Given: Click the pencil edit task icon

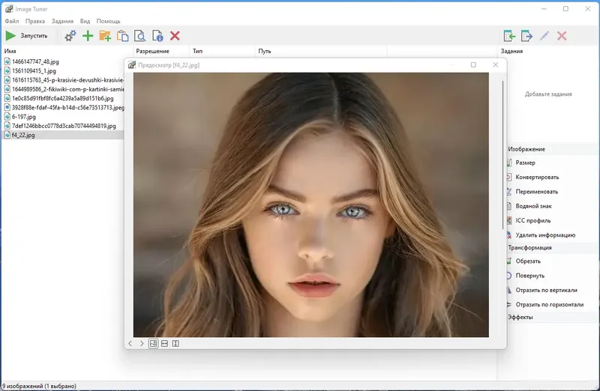Looking at the screenshot, I should (544, 36).
